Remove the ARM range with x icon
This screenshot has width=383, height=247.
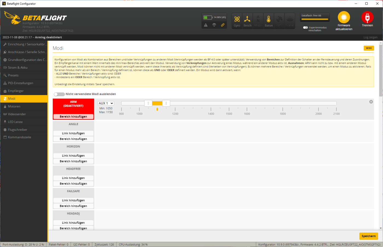click(371, 102)
